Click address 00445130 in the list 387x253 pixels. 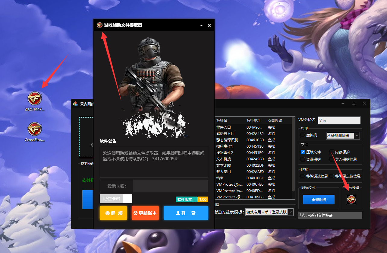click(x=255, y=146)
